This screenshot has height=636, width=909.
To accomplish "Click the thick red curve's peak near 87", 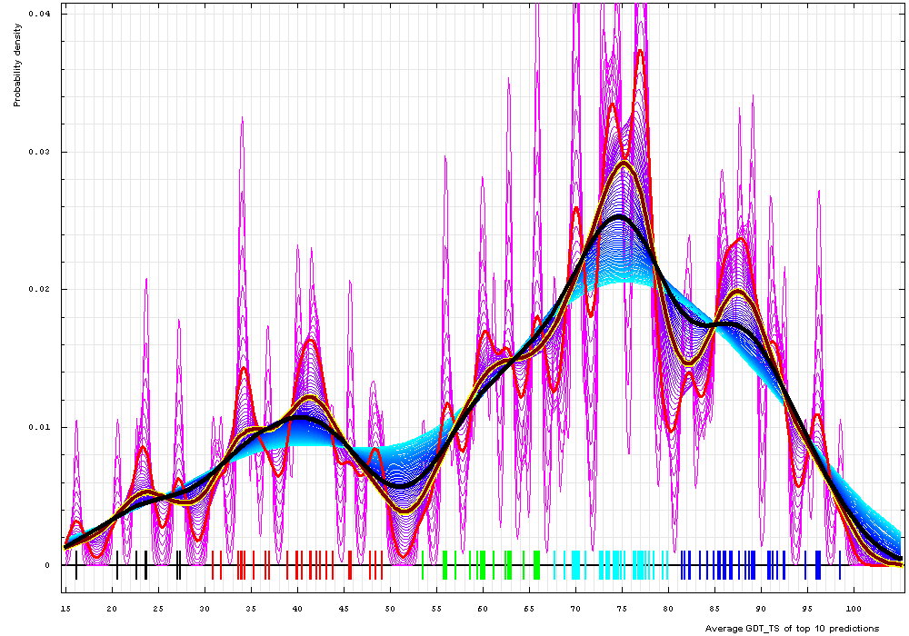I will coord(742,240).
